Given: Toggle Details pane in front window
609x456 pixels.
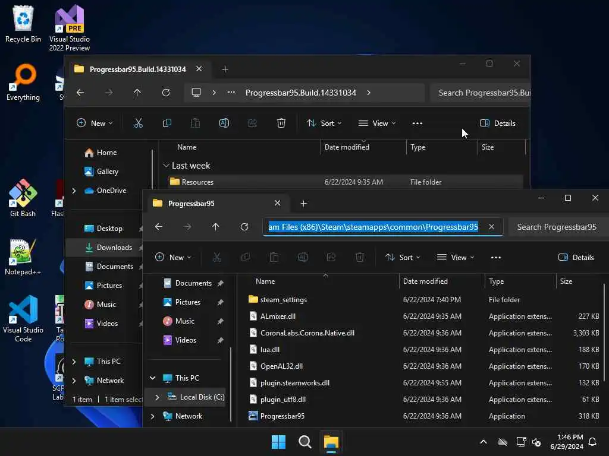Looking at the screenshot, I should [x=576, y=258].
